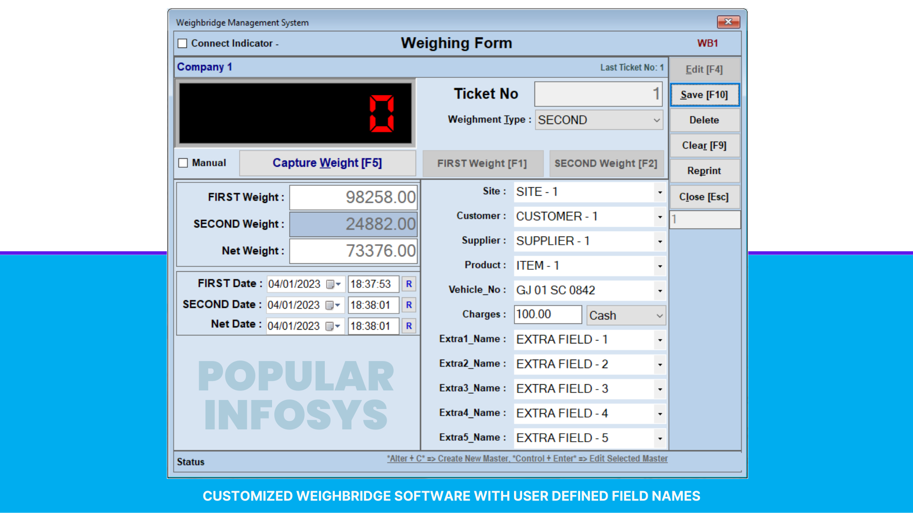Close the Weighbridge Management System window
The width and height of the screenshot is (913, 513).
tap(728, 22)
